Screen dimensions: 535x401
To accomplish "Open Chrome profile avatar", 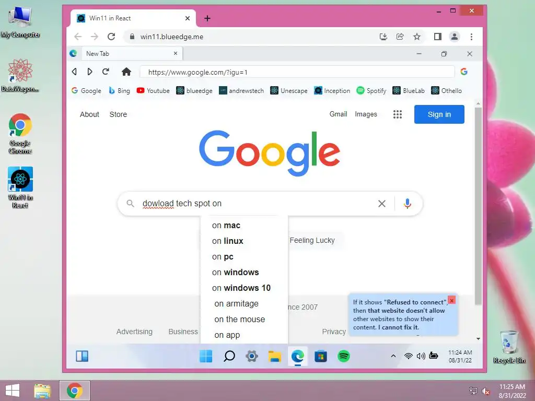I will point(454,37).
